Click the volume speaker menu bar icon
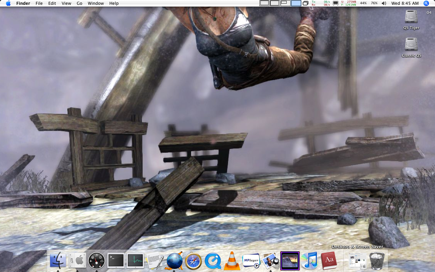The height and width of the screenshot is (272, 435). click(384, 3)
